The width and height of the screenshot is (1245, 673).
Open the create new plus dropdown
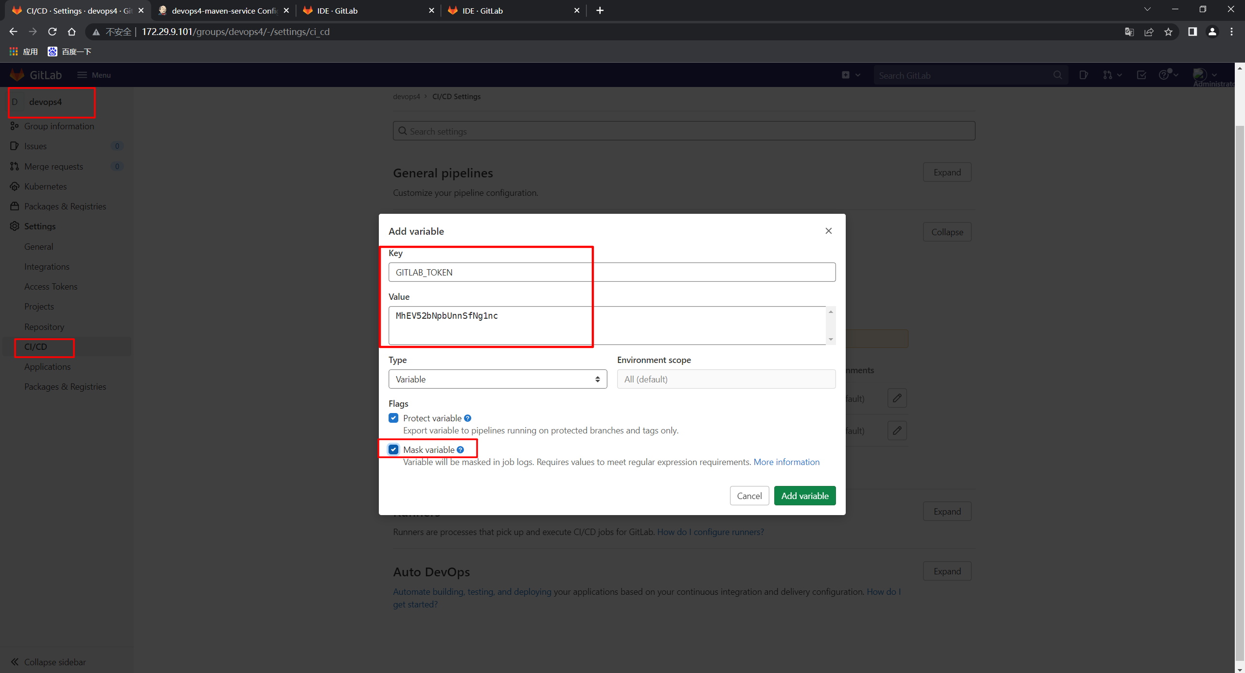pos(851,75)
